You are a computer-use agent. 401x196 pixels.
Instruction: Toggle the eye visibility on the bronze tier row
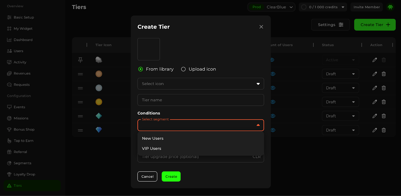(273, 74)
